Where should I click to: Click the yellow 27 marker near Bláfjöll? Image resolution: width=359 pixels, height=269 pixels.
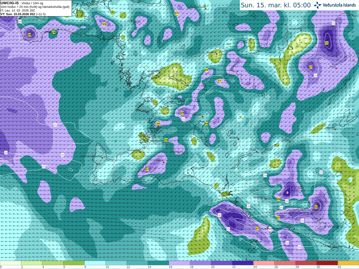[x=147, y=169]
